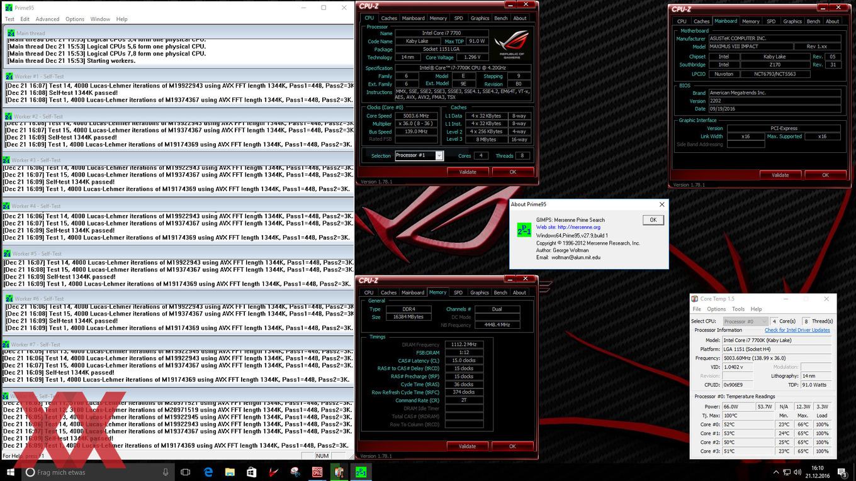Viewport: 856px width, 481px height.
Task: Click Validate in Mainboard CPU-Z window
Action: (780, 175)
